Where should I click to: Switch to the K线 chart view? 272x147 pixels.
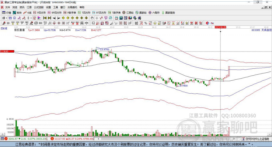click(27, 13)
